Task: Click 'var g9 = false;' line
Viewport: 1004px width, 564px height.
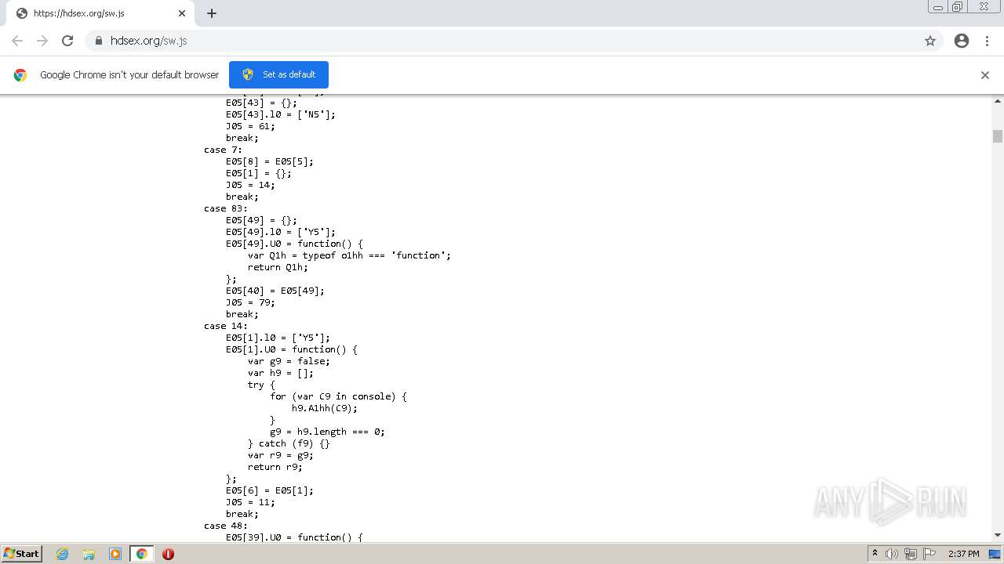Action: tap(289, 361)
